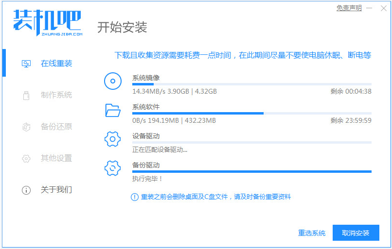Click the 设备驱动 label
This screenshot has height=249, width=392.
pos(146,136)
